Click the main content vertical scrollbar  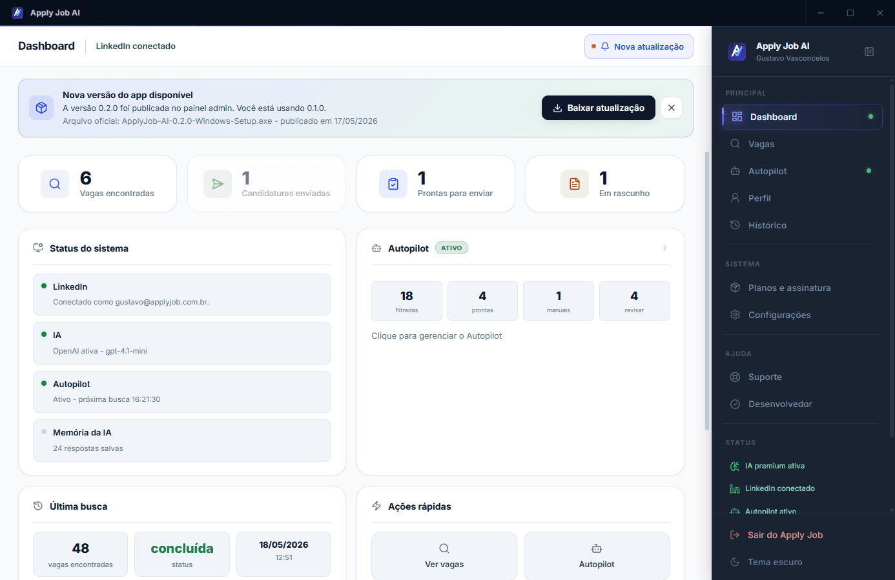click(707, 290)
